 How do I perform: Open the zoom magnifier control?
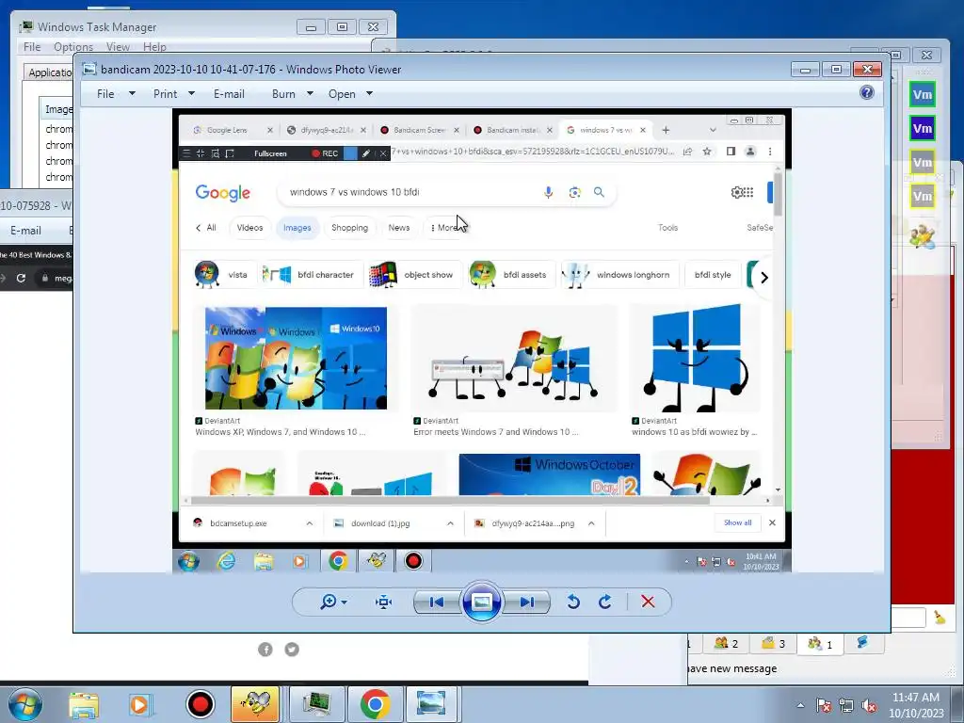[333, 602]
